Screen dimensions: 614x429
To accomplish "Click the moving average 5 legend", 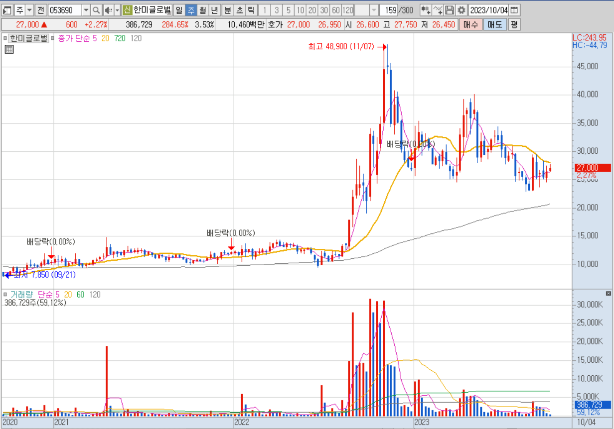I will click(x=95, y=38).
